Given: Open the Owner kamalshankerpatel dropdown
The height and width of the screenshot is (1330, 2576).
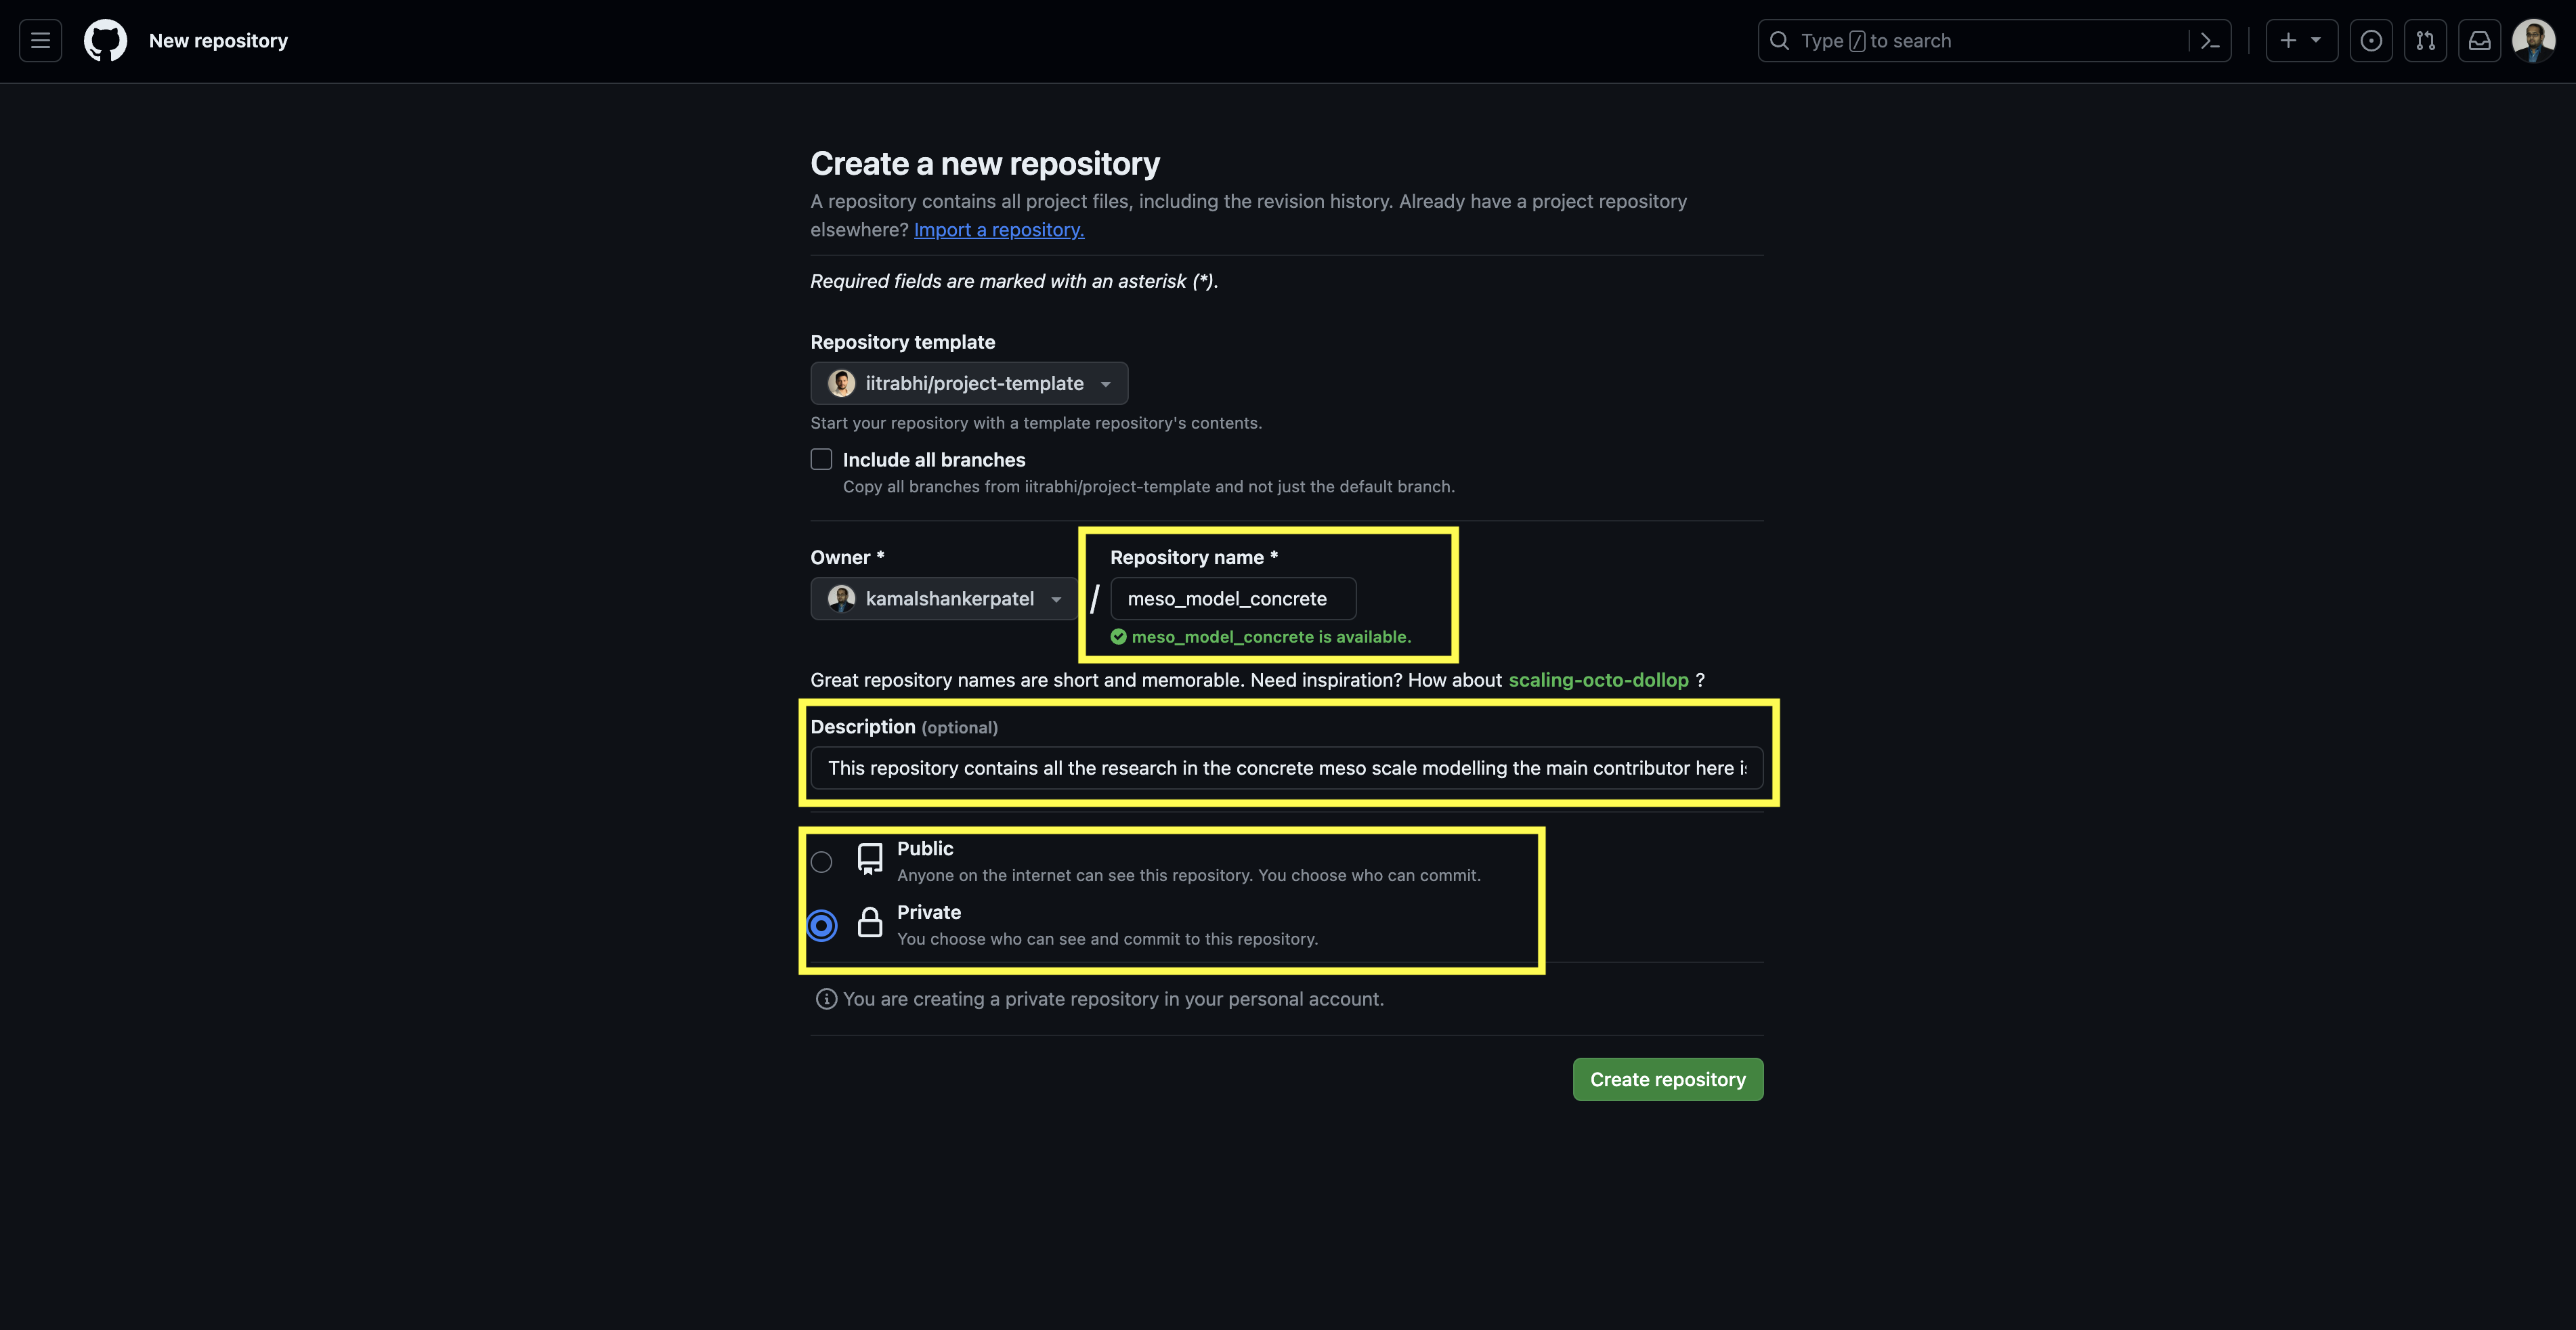Looking at the screenshot, I should pyautogui.click(x=943, y=599).
